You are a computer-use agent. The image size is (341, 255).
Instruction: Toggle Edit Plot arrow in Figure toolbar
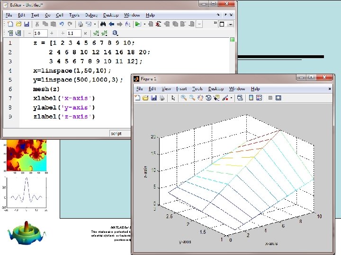coord(173,98)
